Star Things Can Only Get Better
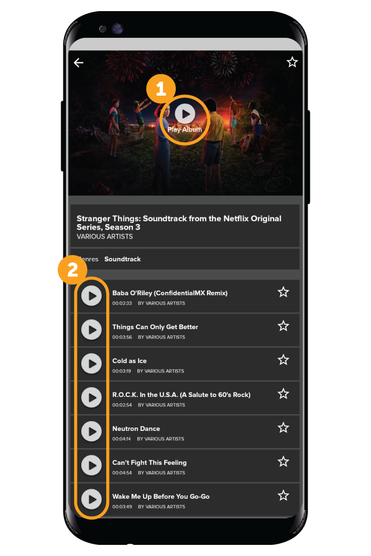Screen dimensions: 371x556 point(283,326)
